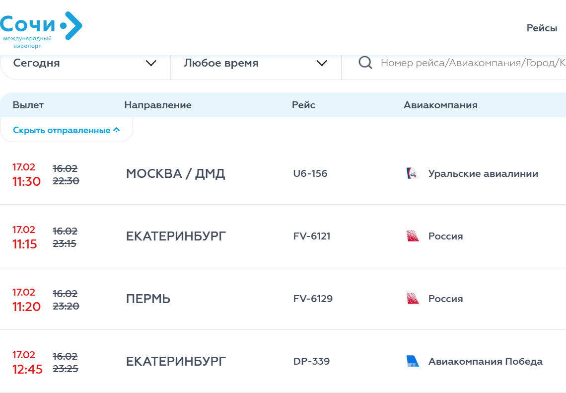The width and height of the screenshot is (566, 393).
Task: Select flight number U6-156
Action: (310, 174)
